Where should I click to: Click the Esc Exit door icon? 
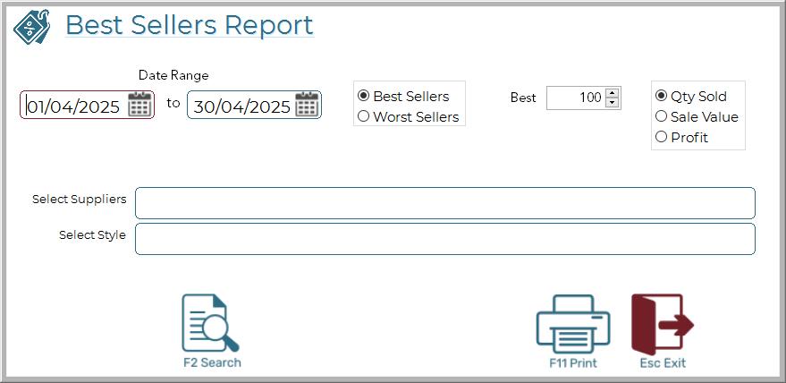point(663,324)
